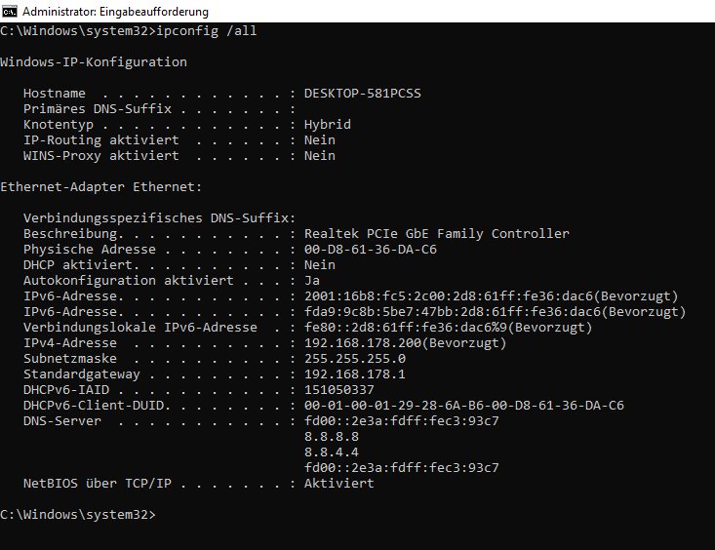Click the subnet mask 255.255.255.0
715x550 pixels.
(355, 359)
